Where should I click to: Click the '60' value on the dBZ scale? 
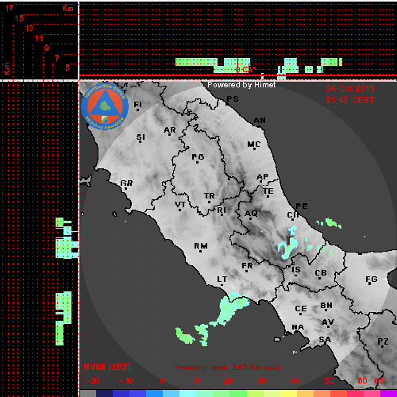[362, 381]
